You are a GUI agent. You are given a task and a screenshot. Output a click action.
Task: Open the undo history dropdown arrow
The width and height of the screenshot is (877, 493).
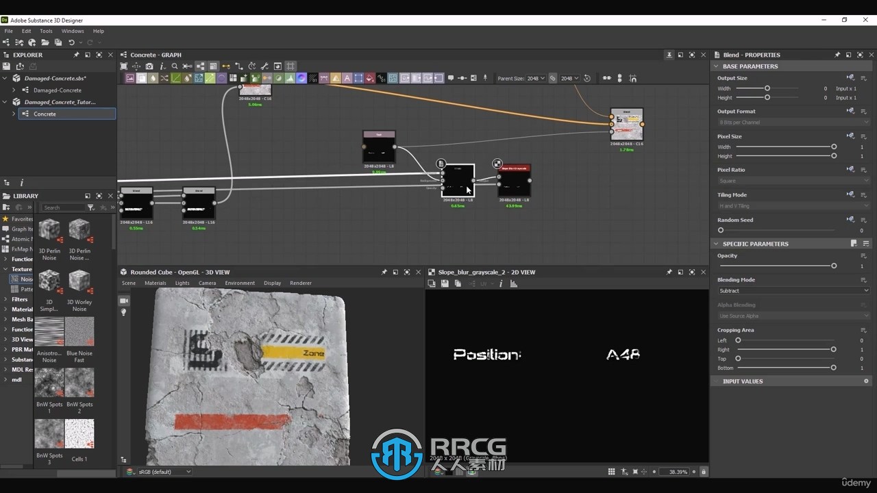tap(80, 42)
